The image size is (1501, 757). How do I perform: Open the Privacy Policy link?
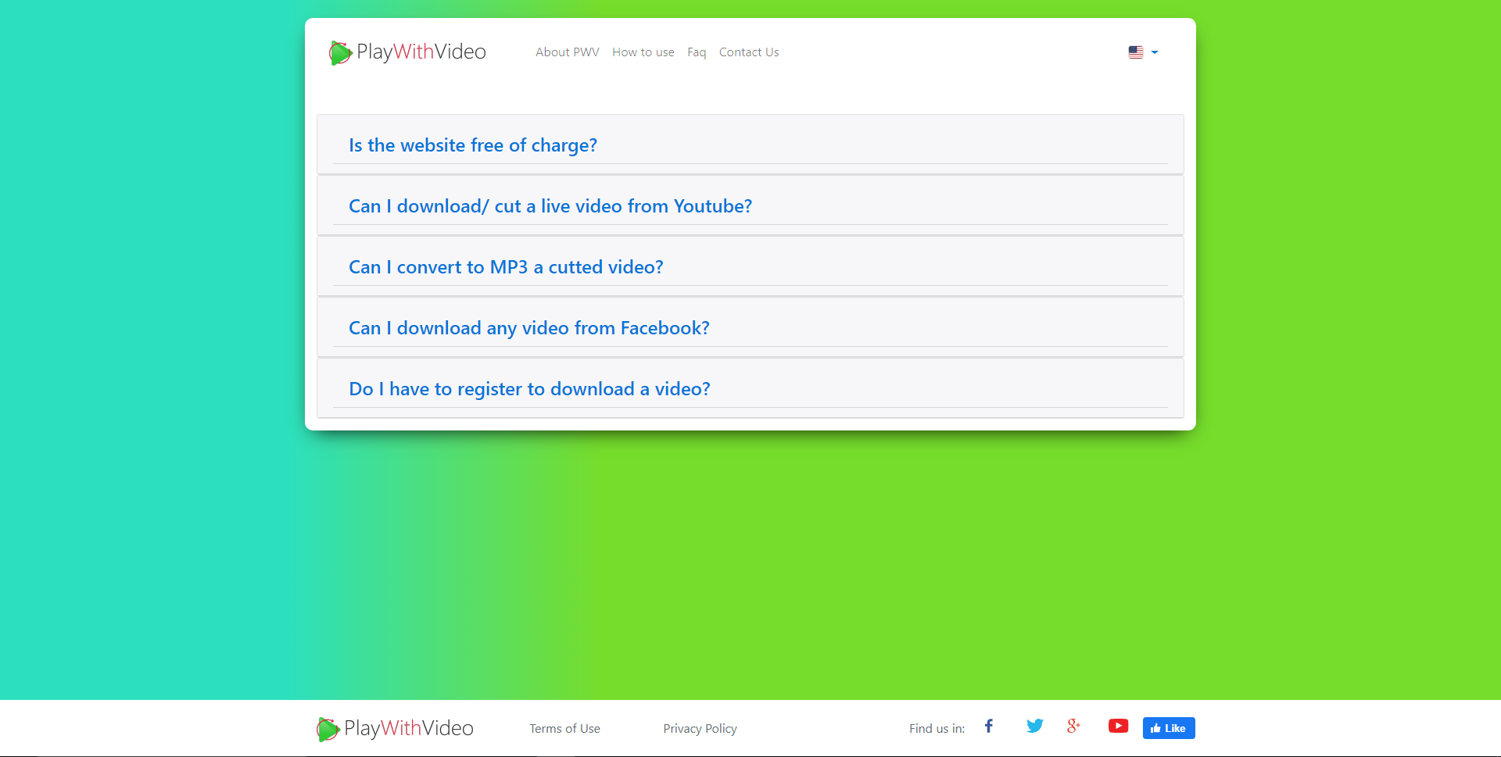(x=700, y=729)
